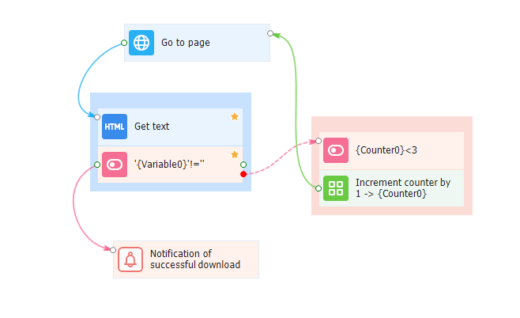Viewport: 520px width, 318px height.
Task: Click the star on the Get text block
Action: (x=235, y=116)
